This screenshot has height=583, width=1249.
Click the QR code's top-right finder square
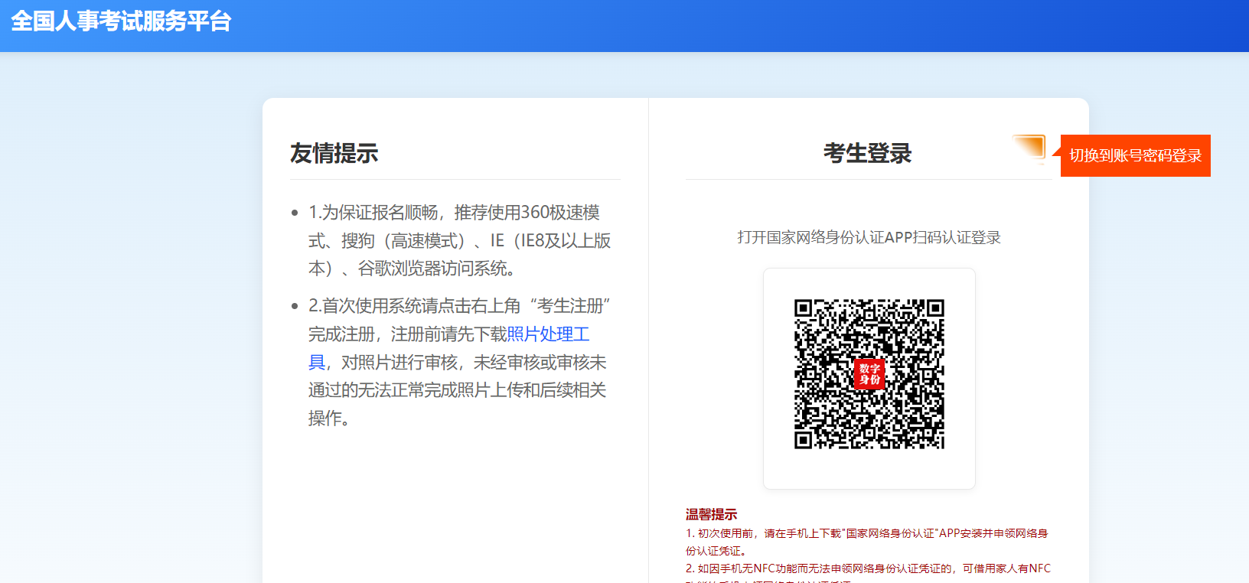click(x=935, y=308)
